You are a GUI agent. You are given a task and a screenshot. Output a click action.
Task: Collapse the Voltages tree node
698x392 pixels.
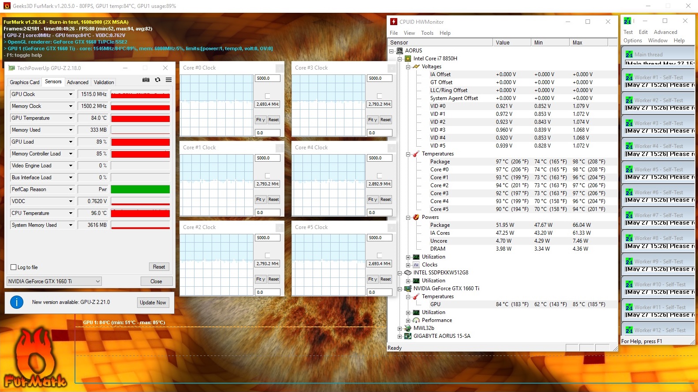408,67
